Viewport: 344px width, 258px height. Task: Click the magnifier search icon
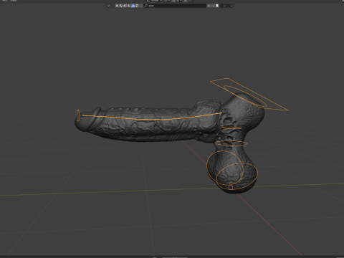[146, 6]
